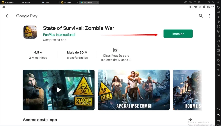Open virtual location pin in sidebar
This screenshot has height=126, width=221.
pyautogui.click(x=218, y=70)
